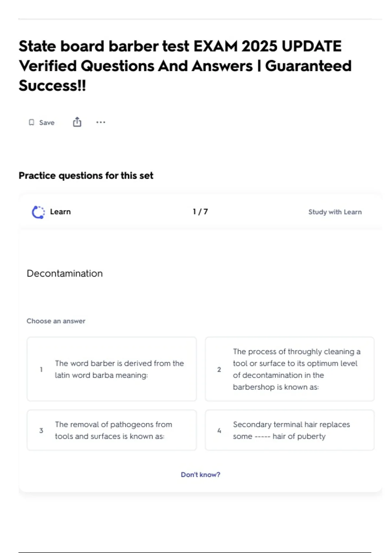Click the Save bookmark icon
The height and width of the screenshot is (553, 390).
32,122
